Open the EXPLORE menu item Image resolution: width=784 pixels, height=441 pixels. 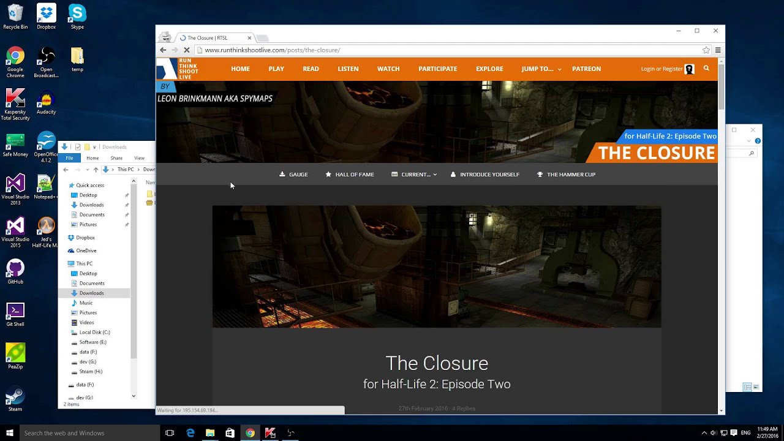pos(489,69)
